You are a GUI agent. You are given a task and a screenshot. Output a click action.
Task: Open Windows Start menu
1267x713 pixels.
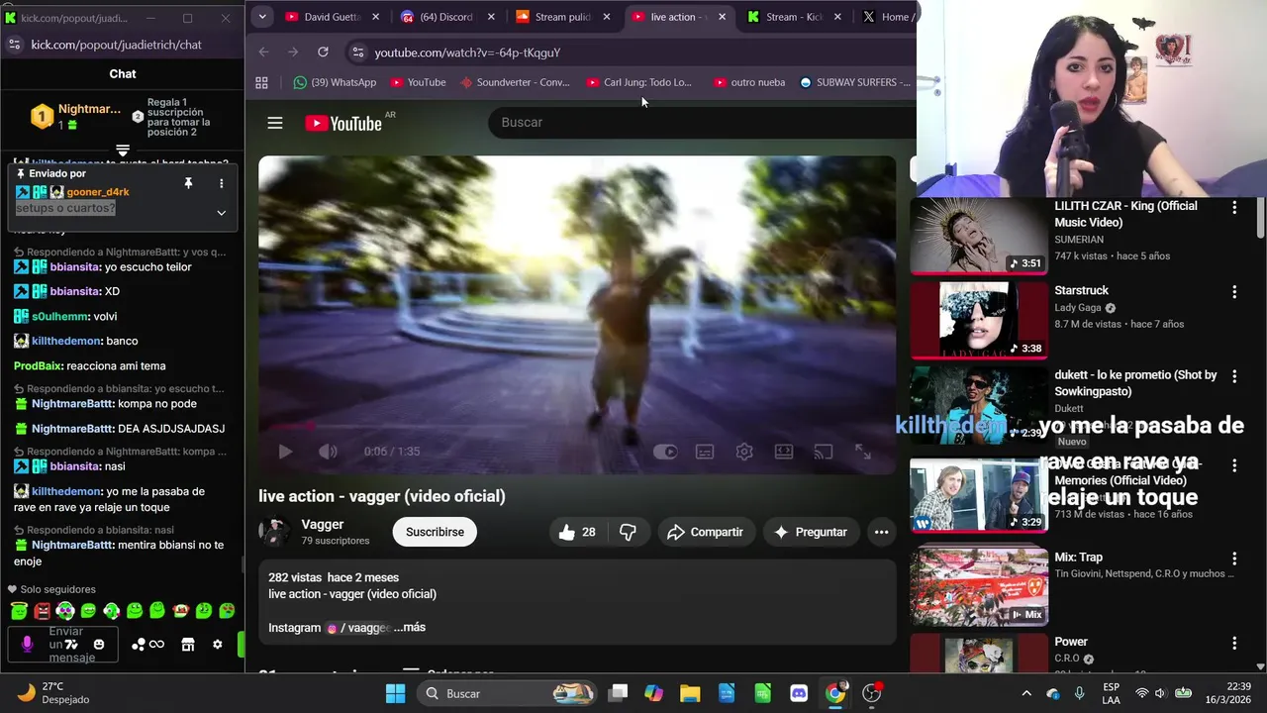tap(395, 693)
